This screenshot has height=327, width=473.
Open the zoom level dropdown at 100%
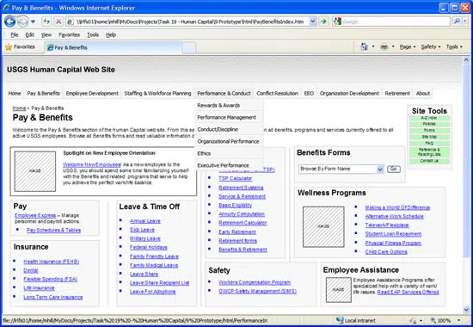pyautogui.click(x=458, y=320)
